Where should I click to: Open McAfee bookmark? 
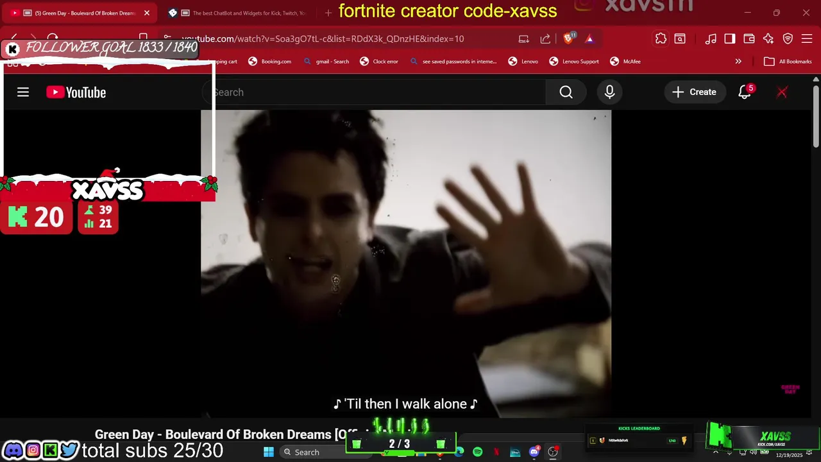[x=625, y=62]
